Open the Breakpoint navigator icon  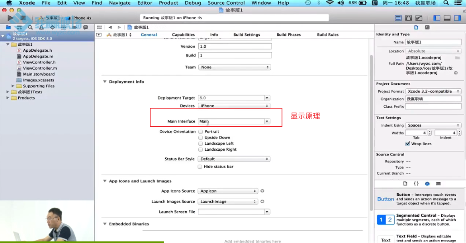[74, 27]
